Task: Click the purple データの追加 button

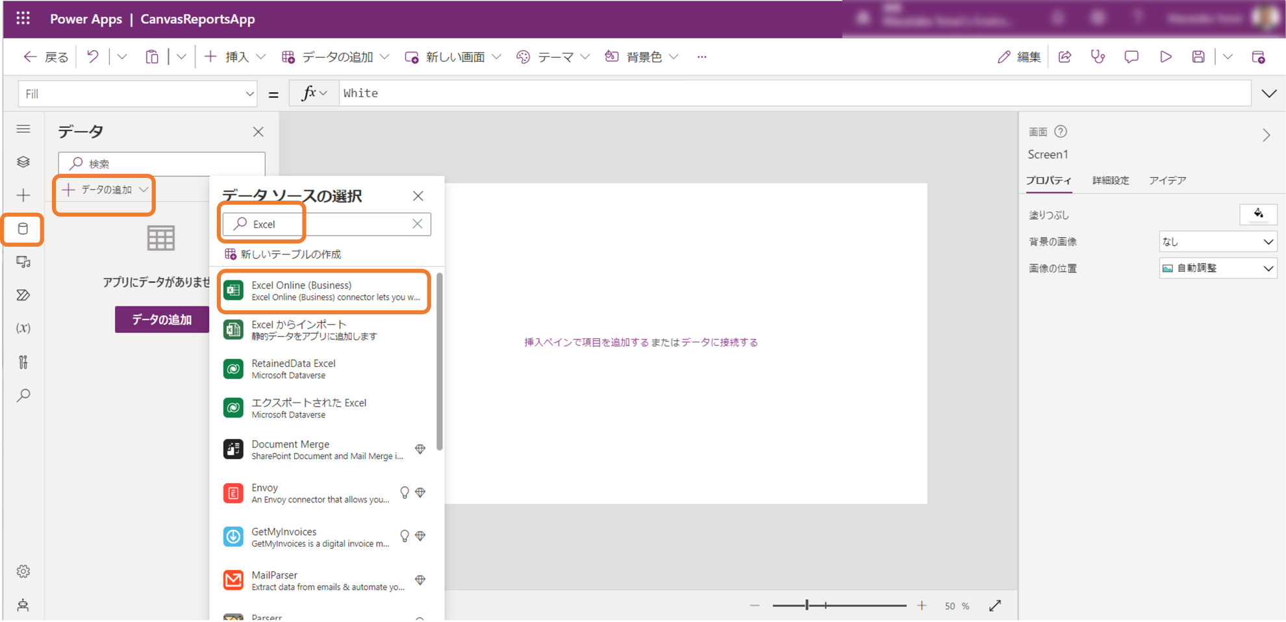Action: (x=162, y=319)
